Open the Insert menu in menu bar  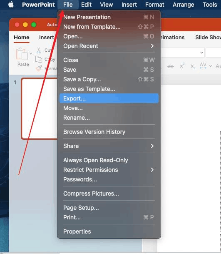[x=129, y=5]
